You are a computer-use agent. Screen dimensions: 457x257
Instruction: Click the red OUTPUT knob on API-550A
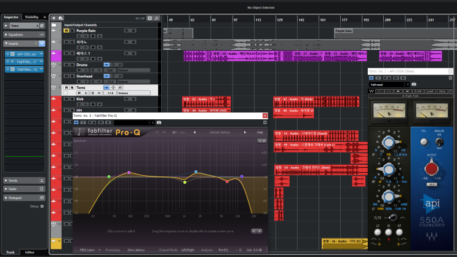[431, 168]
